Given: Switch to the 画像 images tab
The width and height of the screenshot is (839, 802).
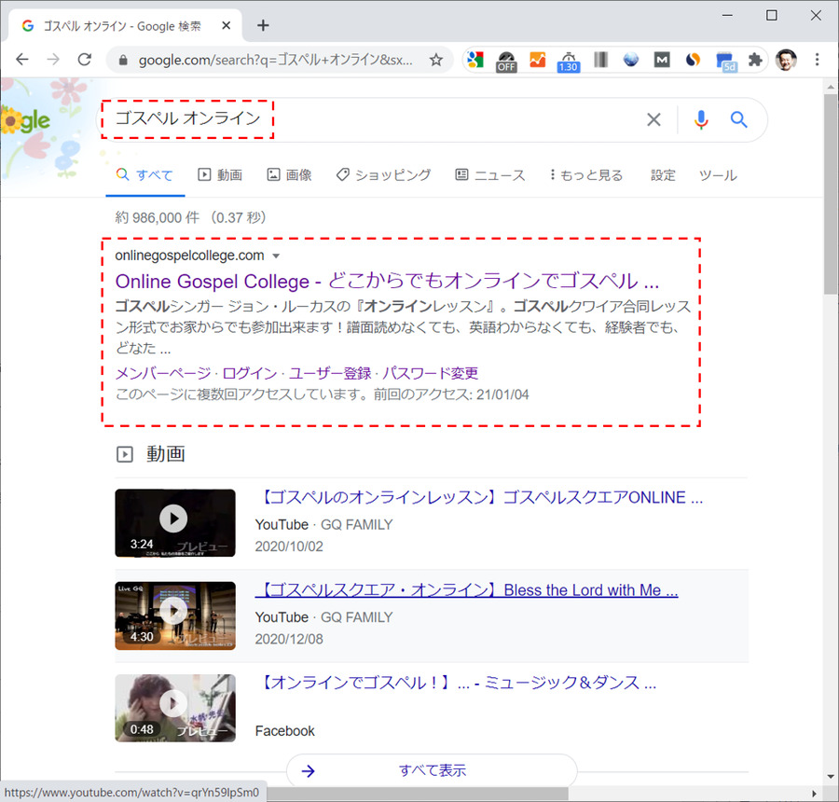Looking at the screenshot, I should click(290, 175).
